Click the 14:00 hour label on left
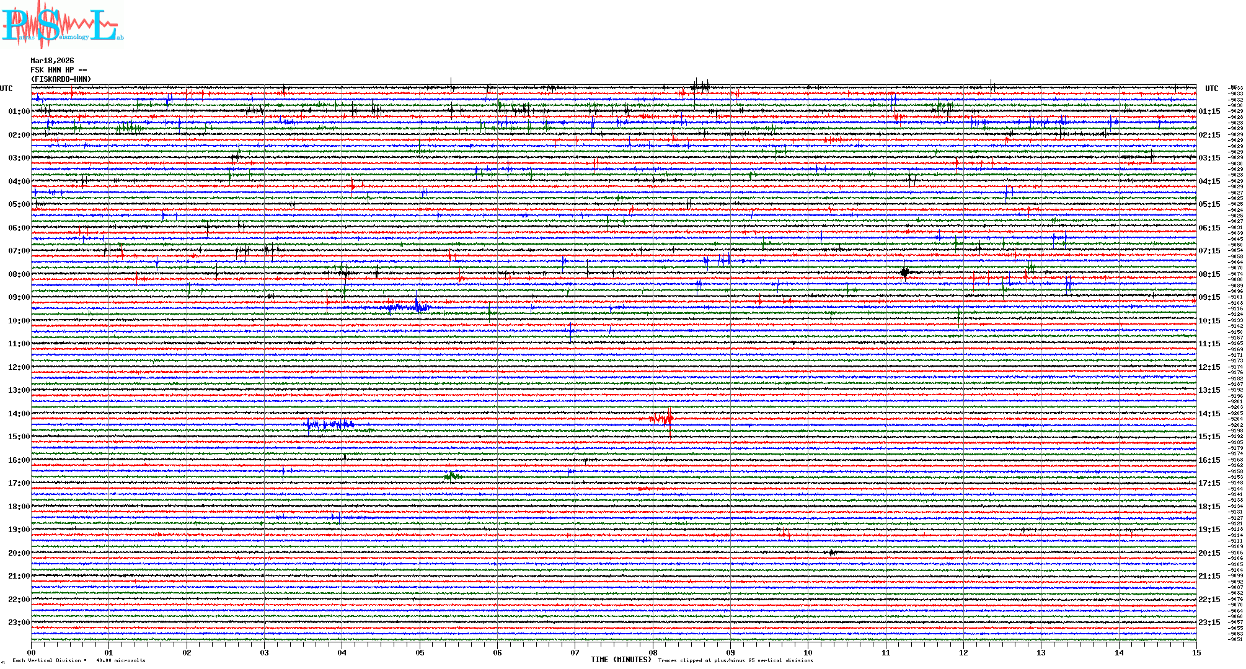The height and width of the screenshot is (669, 1246). (19, 414)
